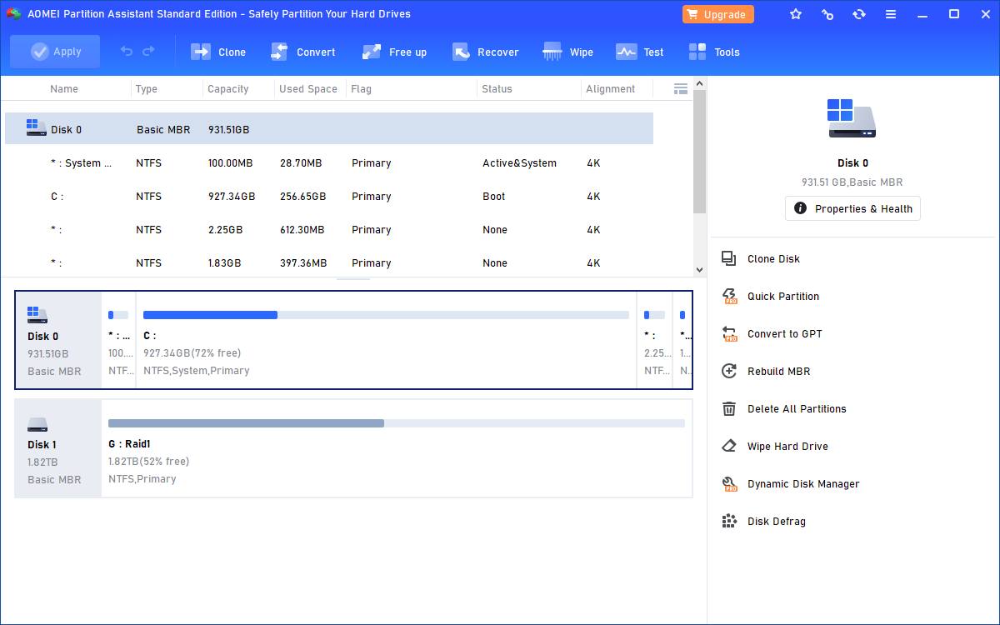The image size is (1000, 625).
Task: Click the Disk Defrag icon
Action: [x=729, y=521]
